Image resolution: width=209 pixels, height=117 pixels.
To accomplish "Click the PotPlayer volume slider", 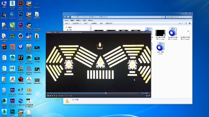I will point(144,93).
